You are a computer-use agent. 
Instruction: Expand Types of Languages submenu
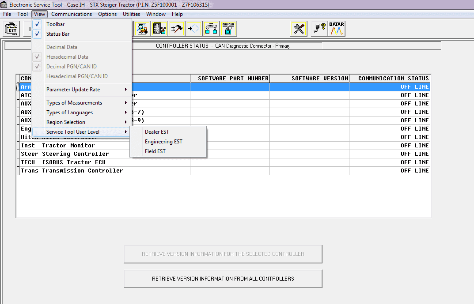[x=82, y=113]
